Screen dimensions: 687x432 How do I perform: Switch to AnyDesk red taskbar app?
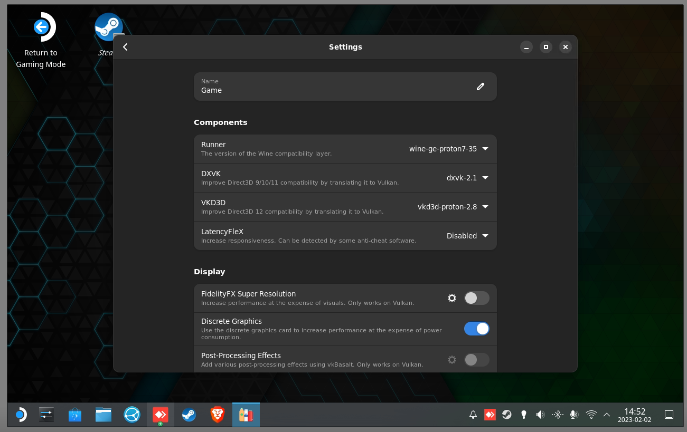[x=160, y=415]
